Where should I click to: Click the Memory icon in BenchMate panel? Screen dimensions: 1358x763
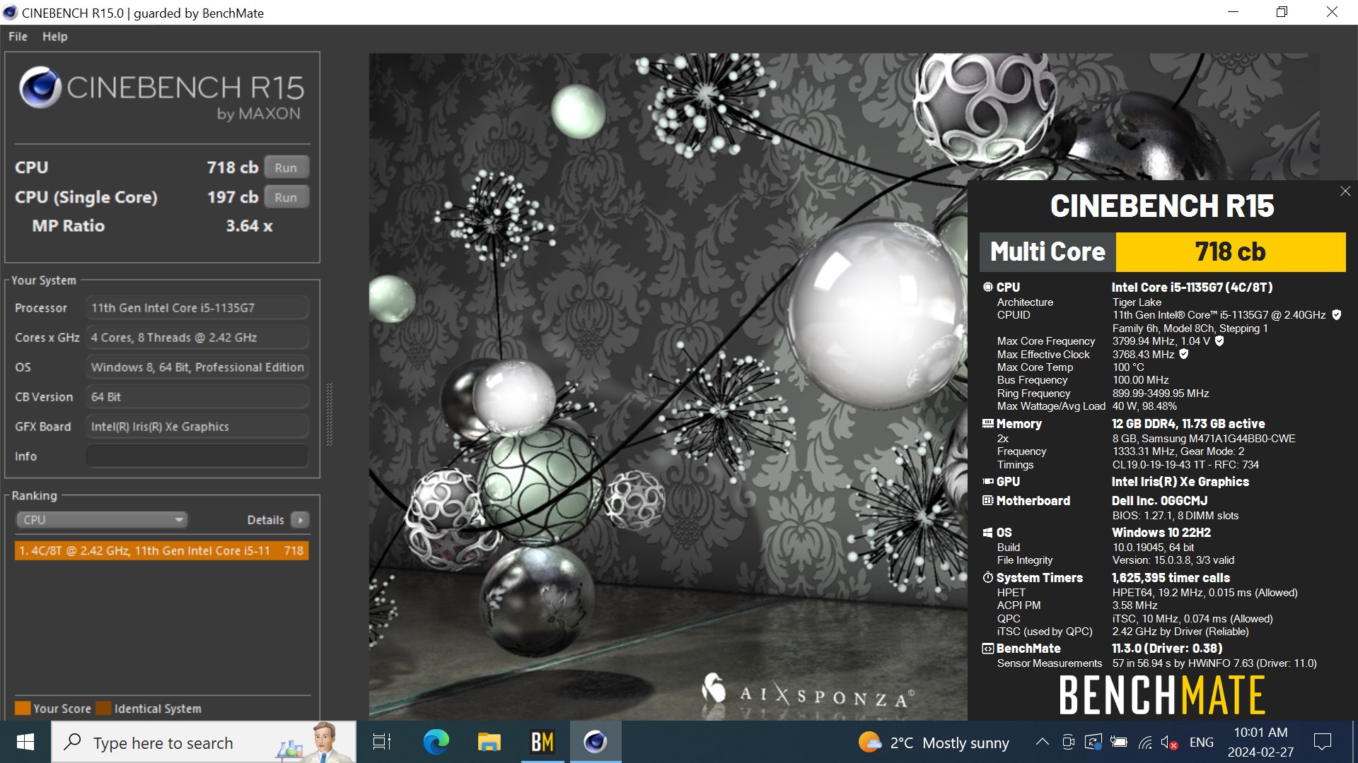(x=987, y=424)
